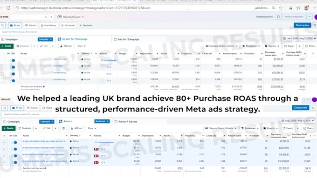Uncheck the lower prospecting row checkbox
The height and width of the screenshot is (178, 317).
[x=4, y=163]
